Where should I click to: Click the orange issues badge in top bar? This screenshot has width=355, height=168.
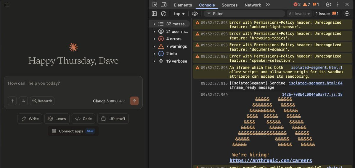point(316,4)
